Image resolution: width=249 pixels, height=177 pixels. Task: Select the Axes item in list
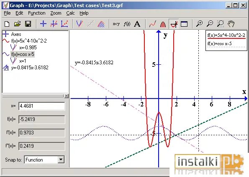coord(16,34)
